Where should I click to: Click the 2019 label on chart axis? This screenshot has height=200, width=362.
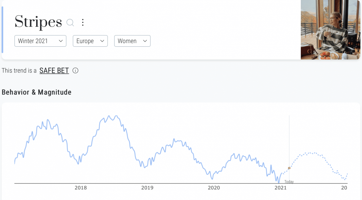[147, 188]
